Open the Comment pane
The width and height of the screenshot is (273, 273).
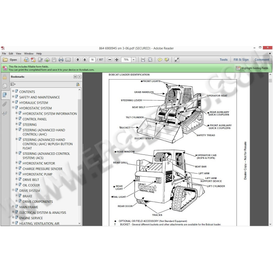262,60
